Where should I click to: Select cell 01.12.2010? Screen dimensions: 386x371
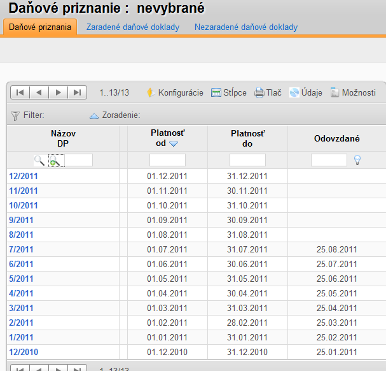pos(167,352)
